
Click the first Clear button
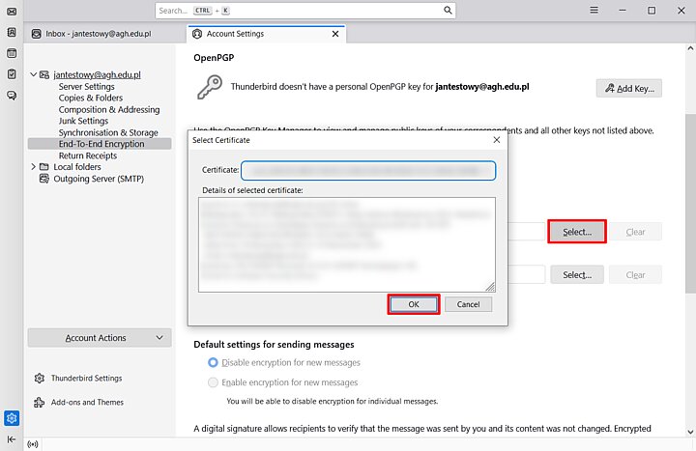click(x=635, y=232)
